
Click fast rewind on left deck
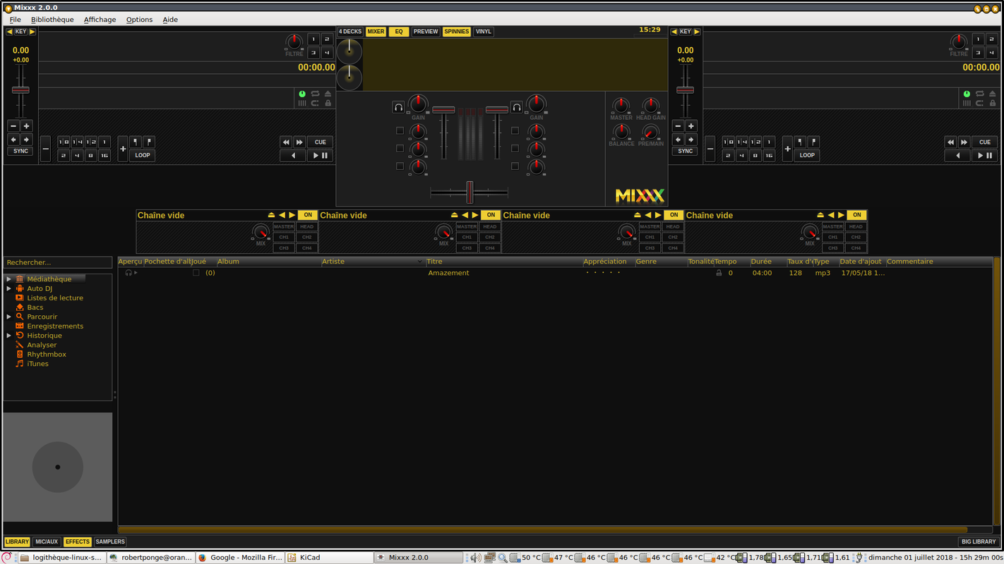pyautogui.click(x=286, y=142)
